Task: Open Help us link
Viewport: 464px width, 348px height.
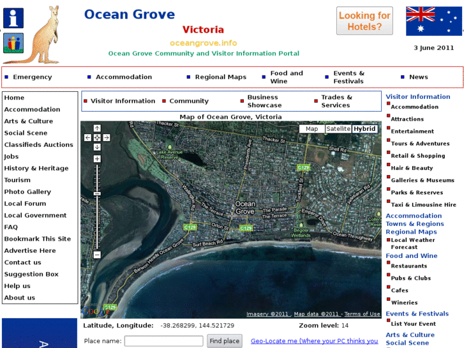Action: click(x=17, y=286)
